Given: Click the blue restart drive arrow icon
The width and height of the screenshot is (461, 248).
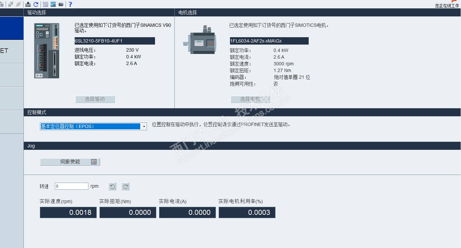Looking at the screenshot, I should [36, 4].
